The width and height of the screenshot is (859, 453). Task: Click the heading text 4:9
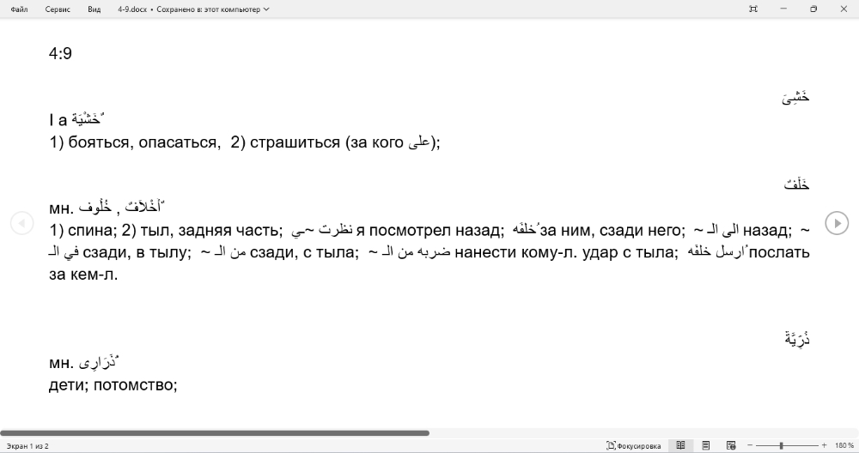click(60, 54)
